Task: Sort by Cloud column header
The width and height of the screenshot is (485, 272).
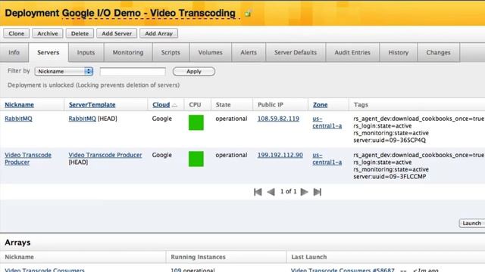Action: 161,105
